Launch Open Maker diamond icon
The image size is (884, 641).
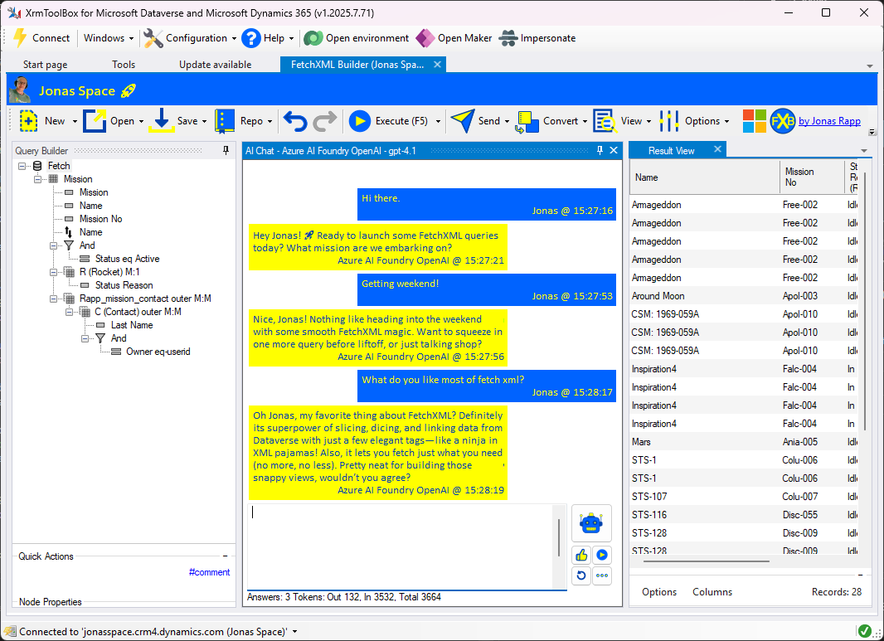tap(425, 38)
